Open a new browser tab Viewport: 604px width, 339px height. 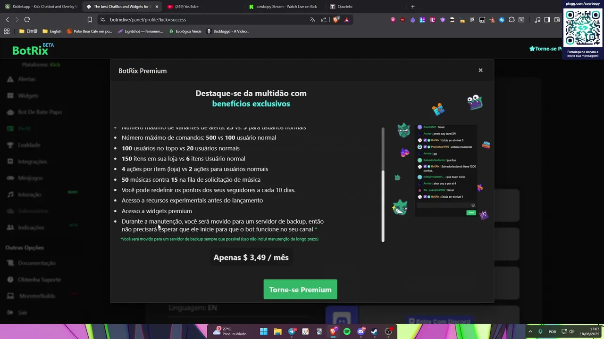point(412,7)
